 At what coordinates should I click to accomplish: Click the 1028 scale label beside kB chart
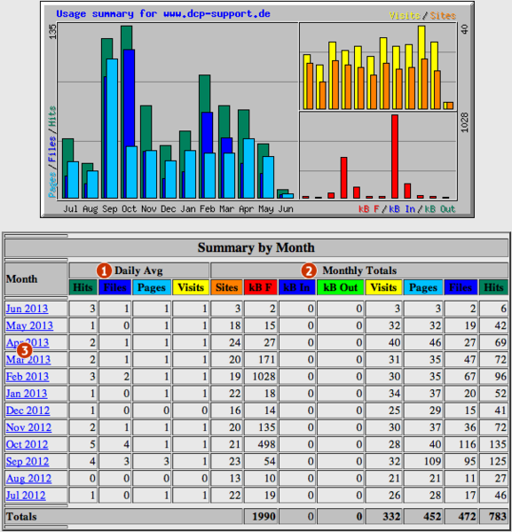(464, 122)
